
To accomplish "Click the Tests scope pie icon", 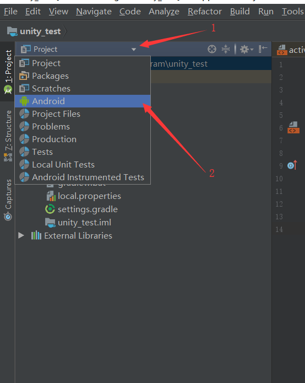I will coord(24,152).
